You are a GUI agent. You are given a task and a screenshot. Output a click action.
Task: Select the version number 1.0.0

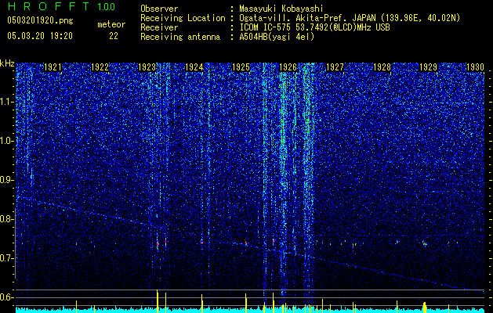pos(107,6)
